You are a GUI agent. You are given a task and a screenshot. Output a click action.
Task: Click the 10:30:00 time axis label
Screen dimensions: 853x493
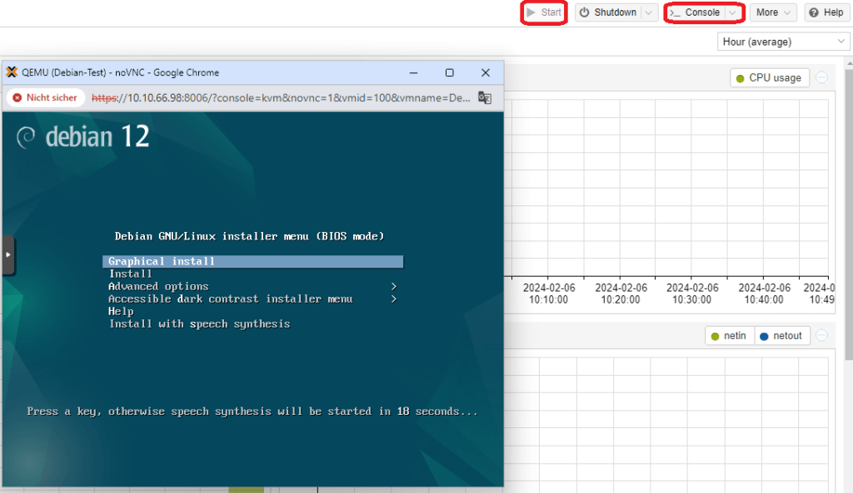click(692, 293)
